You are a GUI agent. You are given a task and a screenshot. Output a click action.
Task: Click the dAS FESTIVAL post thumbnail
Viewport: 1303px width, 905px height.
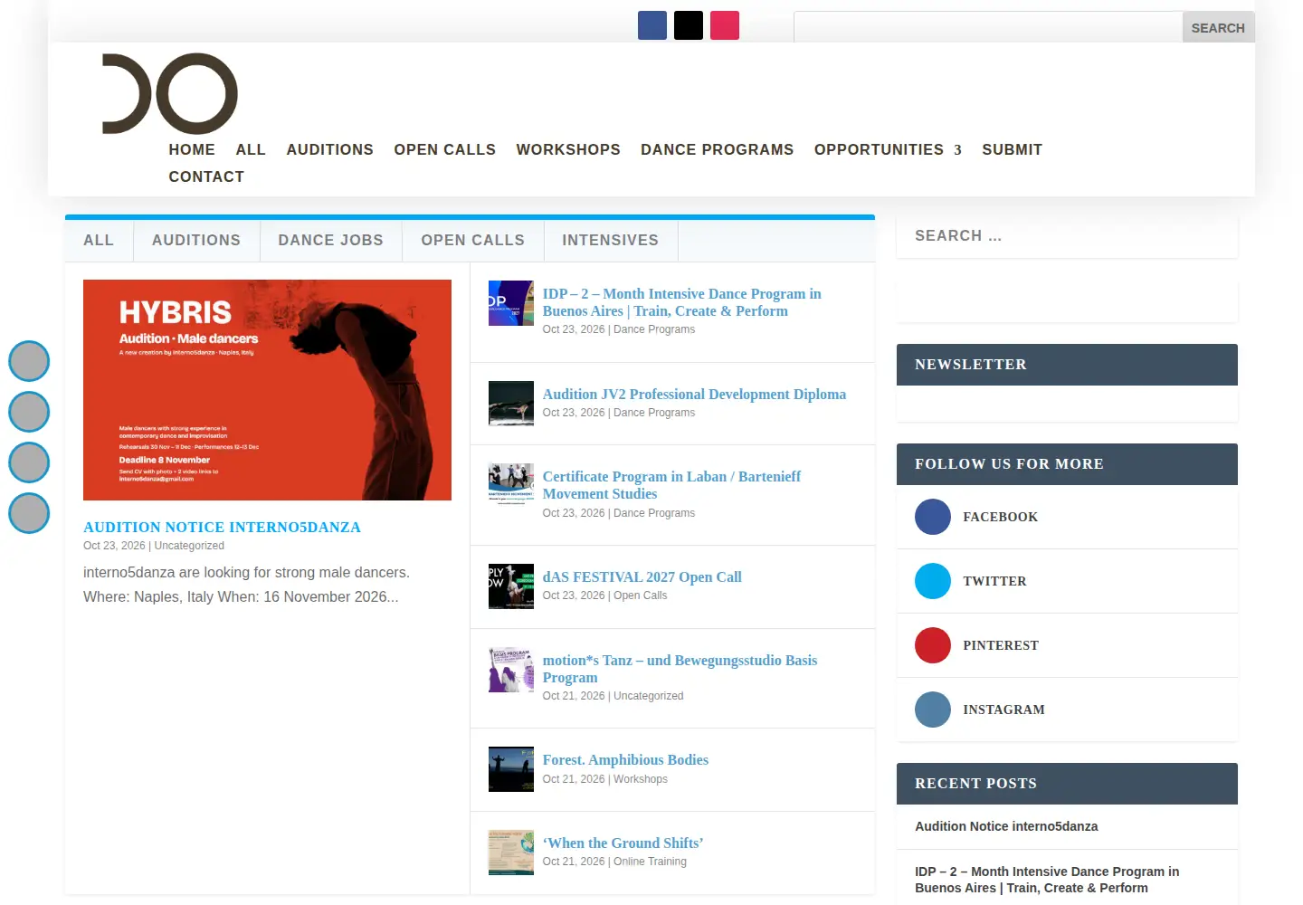[511, 586]
